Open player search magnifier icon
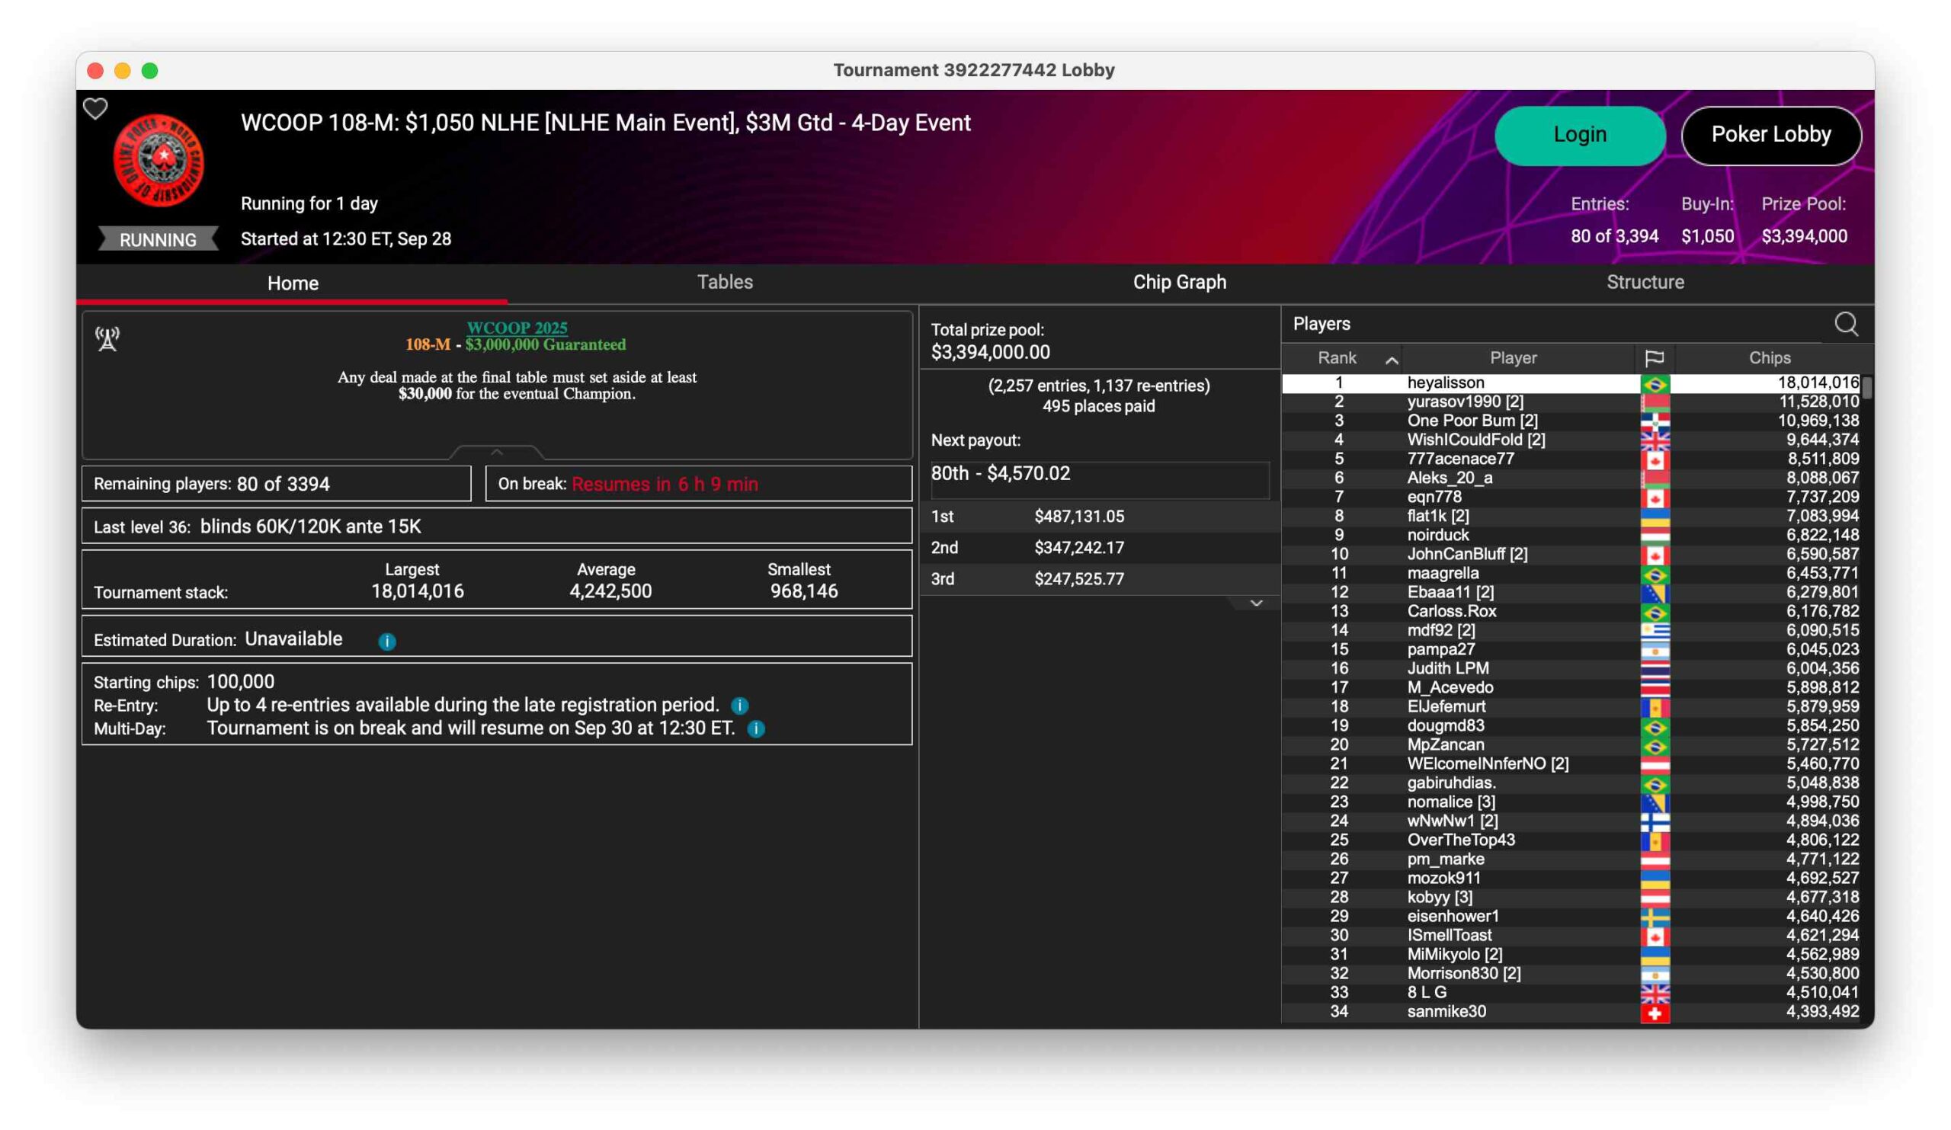 pyautogui.click(x=1846, y=325)
